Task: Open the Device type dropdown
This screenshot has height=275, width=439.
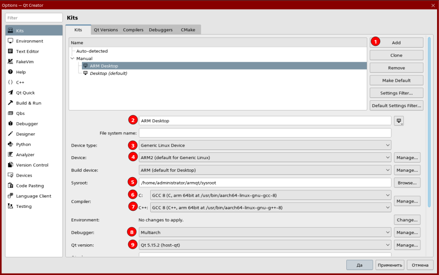Action: pos(265,145)
